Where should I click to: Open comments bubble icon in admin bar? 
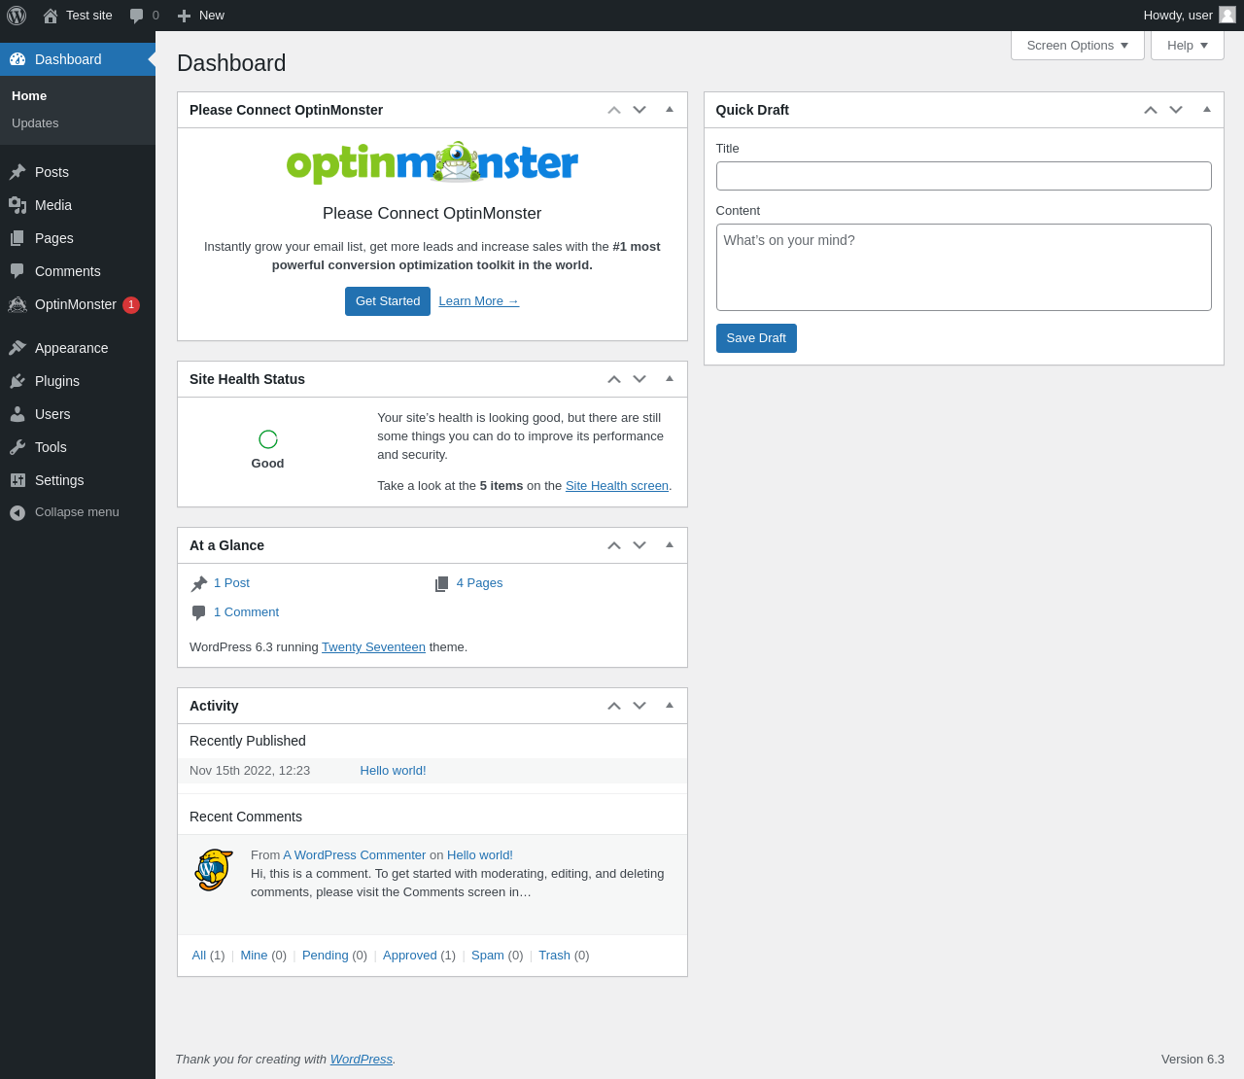click(x=137, y=16)
